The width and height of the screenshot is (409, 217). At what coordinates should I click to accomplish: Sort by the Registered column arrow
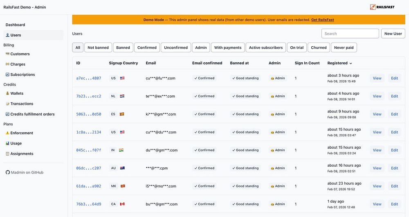(351, 63)
